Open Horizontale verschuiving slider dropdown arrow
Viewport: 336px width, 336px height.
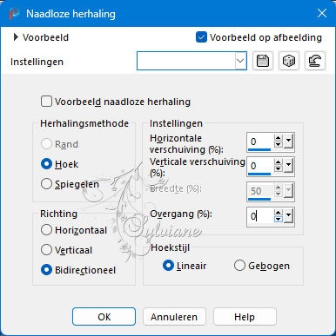pyautogui.click(x=288, y=142)
